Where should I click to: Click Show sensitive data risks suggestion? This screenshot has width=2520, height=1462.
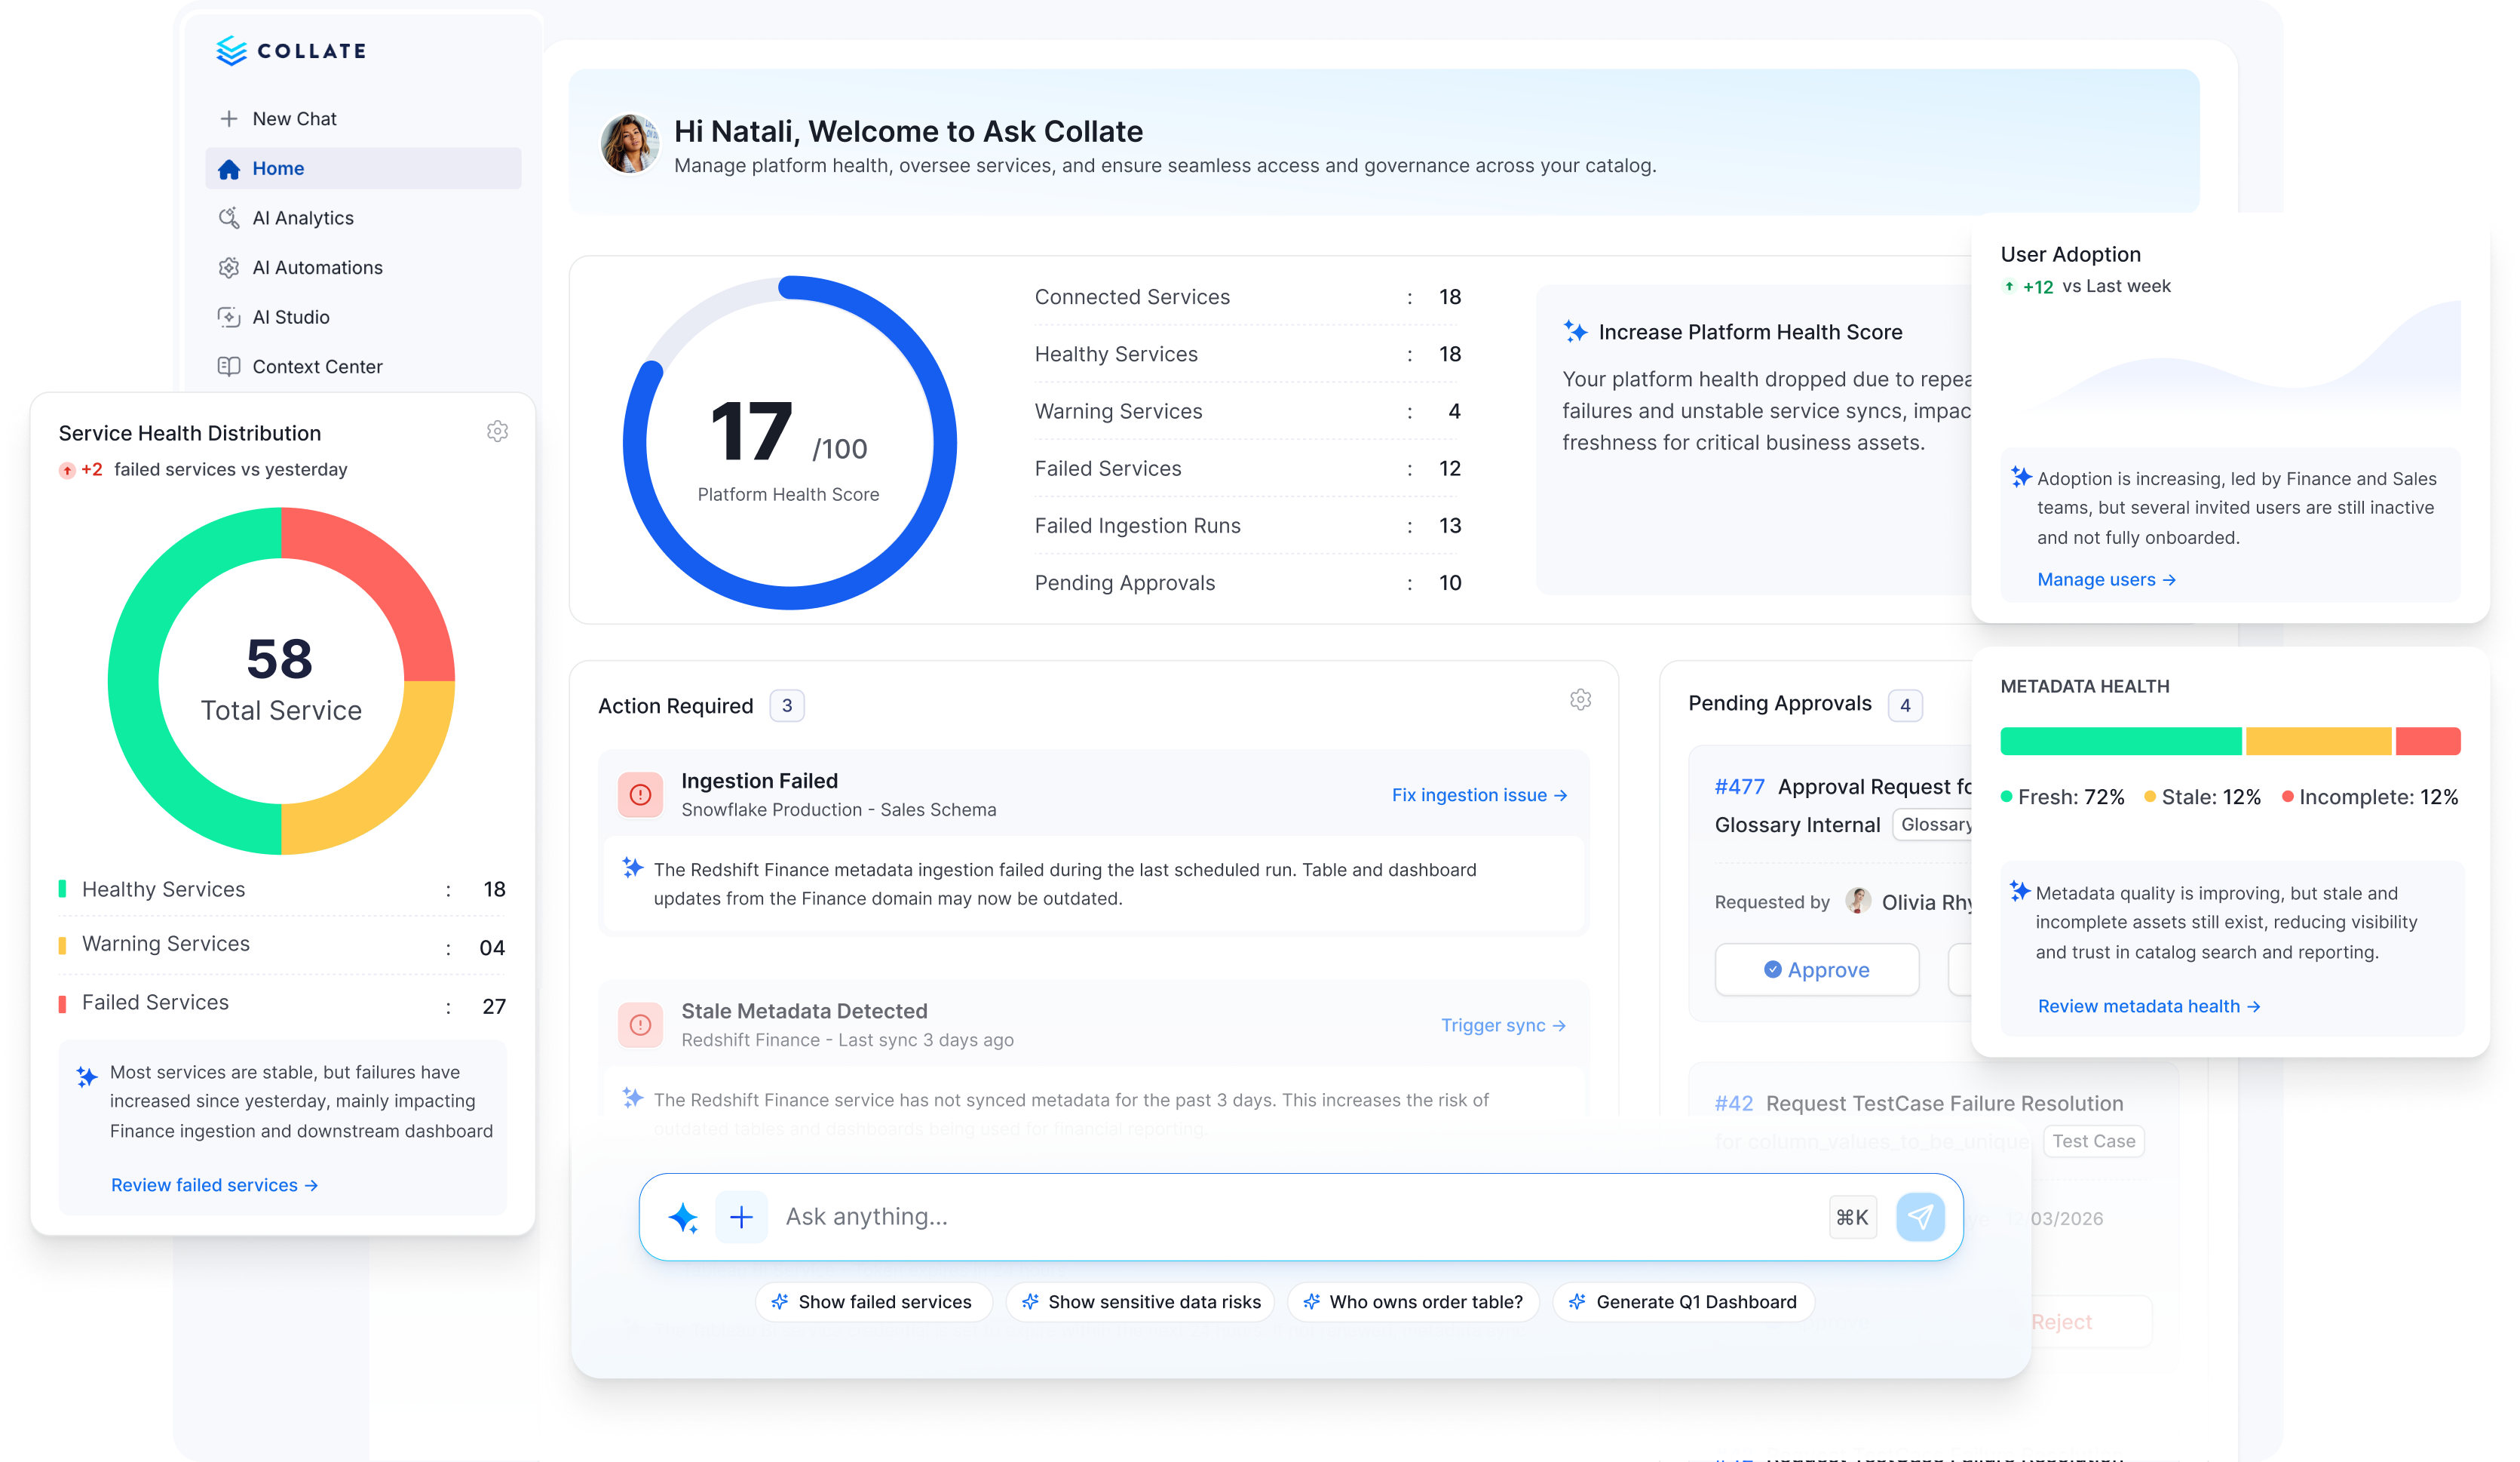pyautogui.click(x=1140, y=1302)
